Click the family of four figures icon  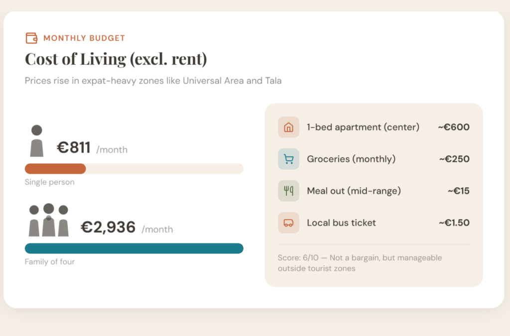48,220
